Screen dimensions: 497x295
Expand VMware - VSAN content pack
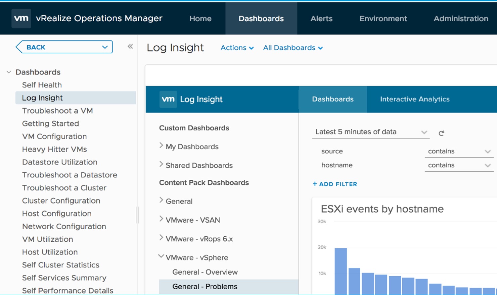pyautogui.click(x=161, y=219)
